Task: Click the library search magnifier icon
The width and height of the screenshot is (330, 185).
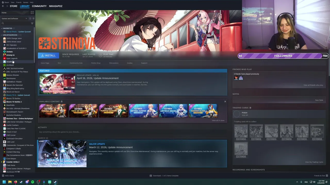Action: (3, 23)
